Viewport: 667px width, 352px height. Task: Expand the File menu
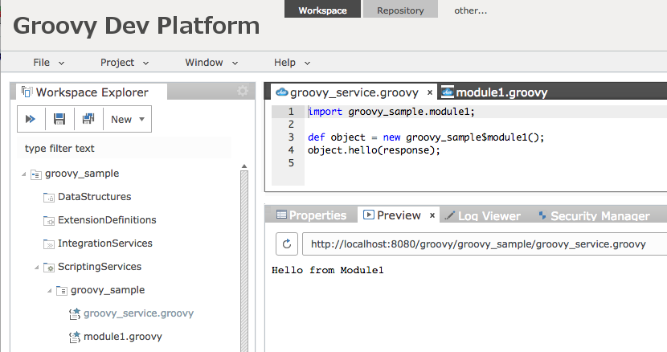point(48,63)
